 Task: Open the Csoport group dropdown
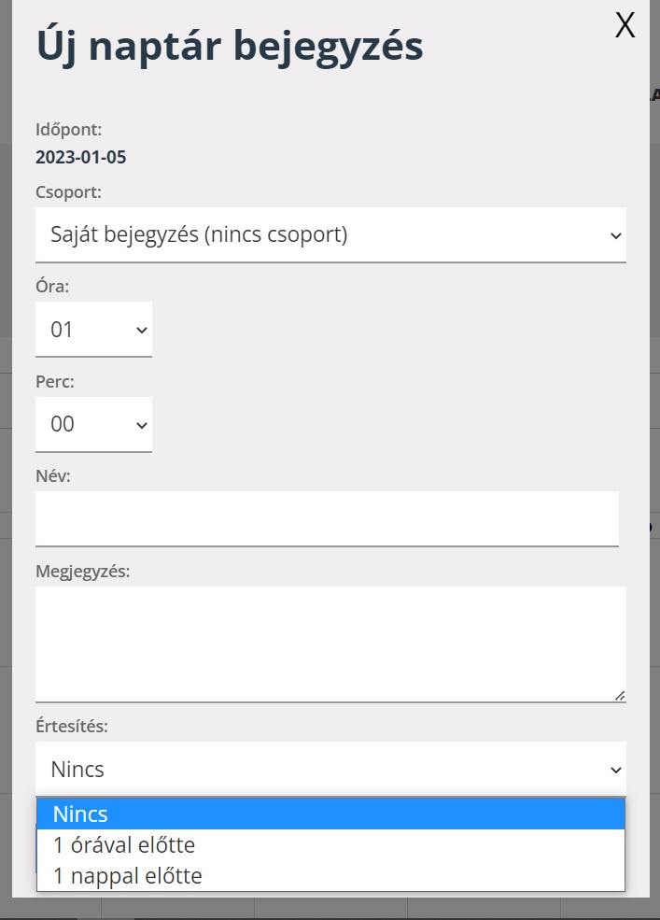[x=330, y=234]
